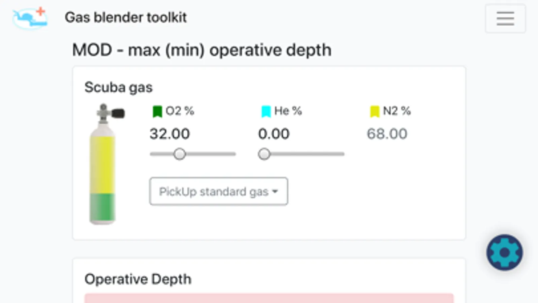The width and height of the screenshot is (538, 303).
Task: Click the Operative Depth section heading
Action: click(138, 279)
